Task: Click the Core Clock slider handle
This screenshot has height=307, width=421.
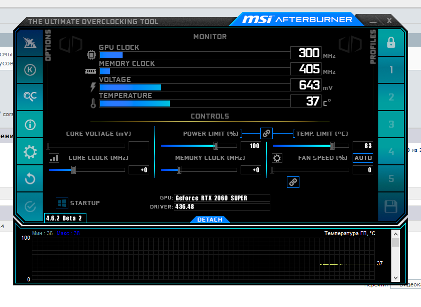Action: (73, 170)
